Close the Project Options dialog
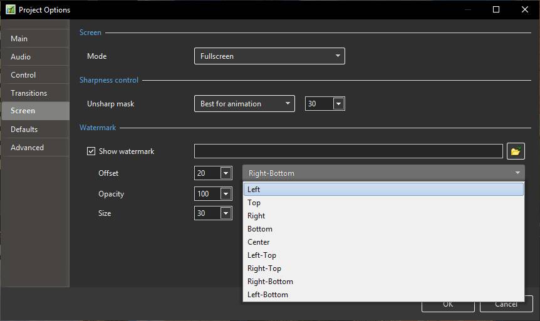Screen dimensions: 540x321 coord(525,9)
